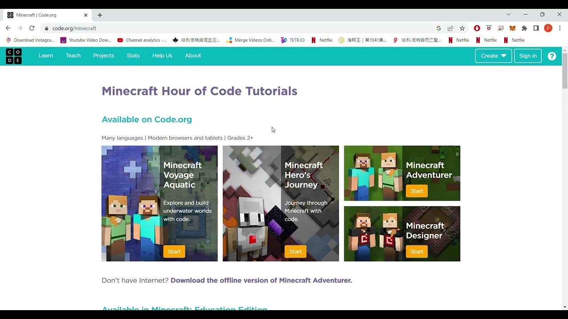Screen dimensions: 568x319
Task: Click the browser forward arrow
Action: [x=20, y=28]
